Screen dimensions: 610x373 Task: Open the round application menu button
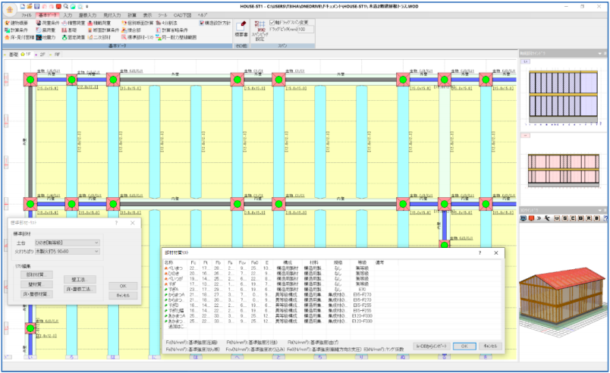click(9, 9)
